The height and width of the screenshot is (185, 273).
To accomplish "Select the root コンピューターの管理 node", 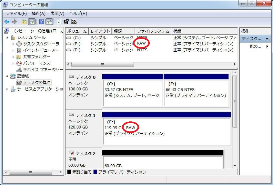I will [x=37, y=31].
